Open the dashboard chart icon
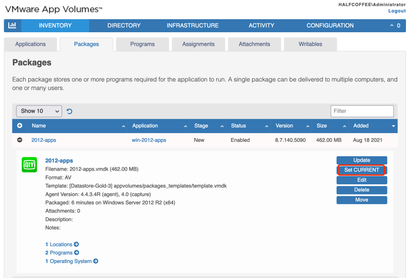 coord(12,25)
